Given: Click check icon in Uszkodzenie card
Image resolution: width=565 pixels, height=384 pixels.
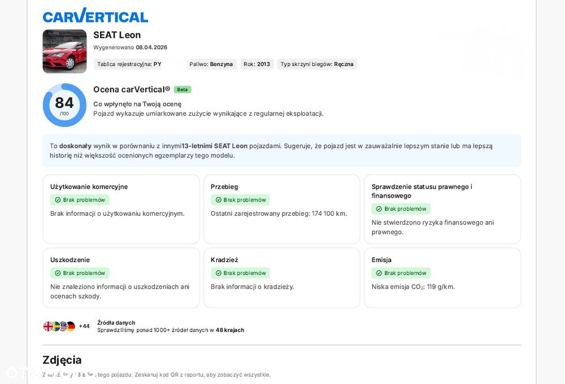Looking at the screenshot, I should [x=58, y=273].
